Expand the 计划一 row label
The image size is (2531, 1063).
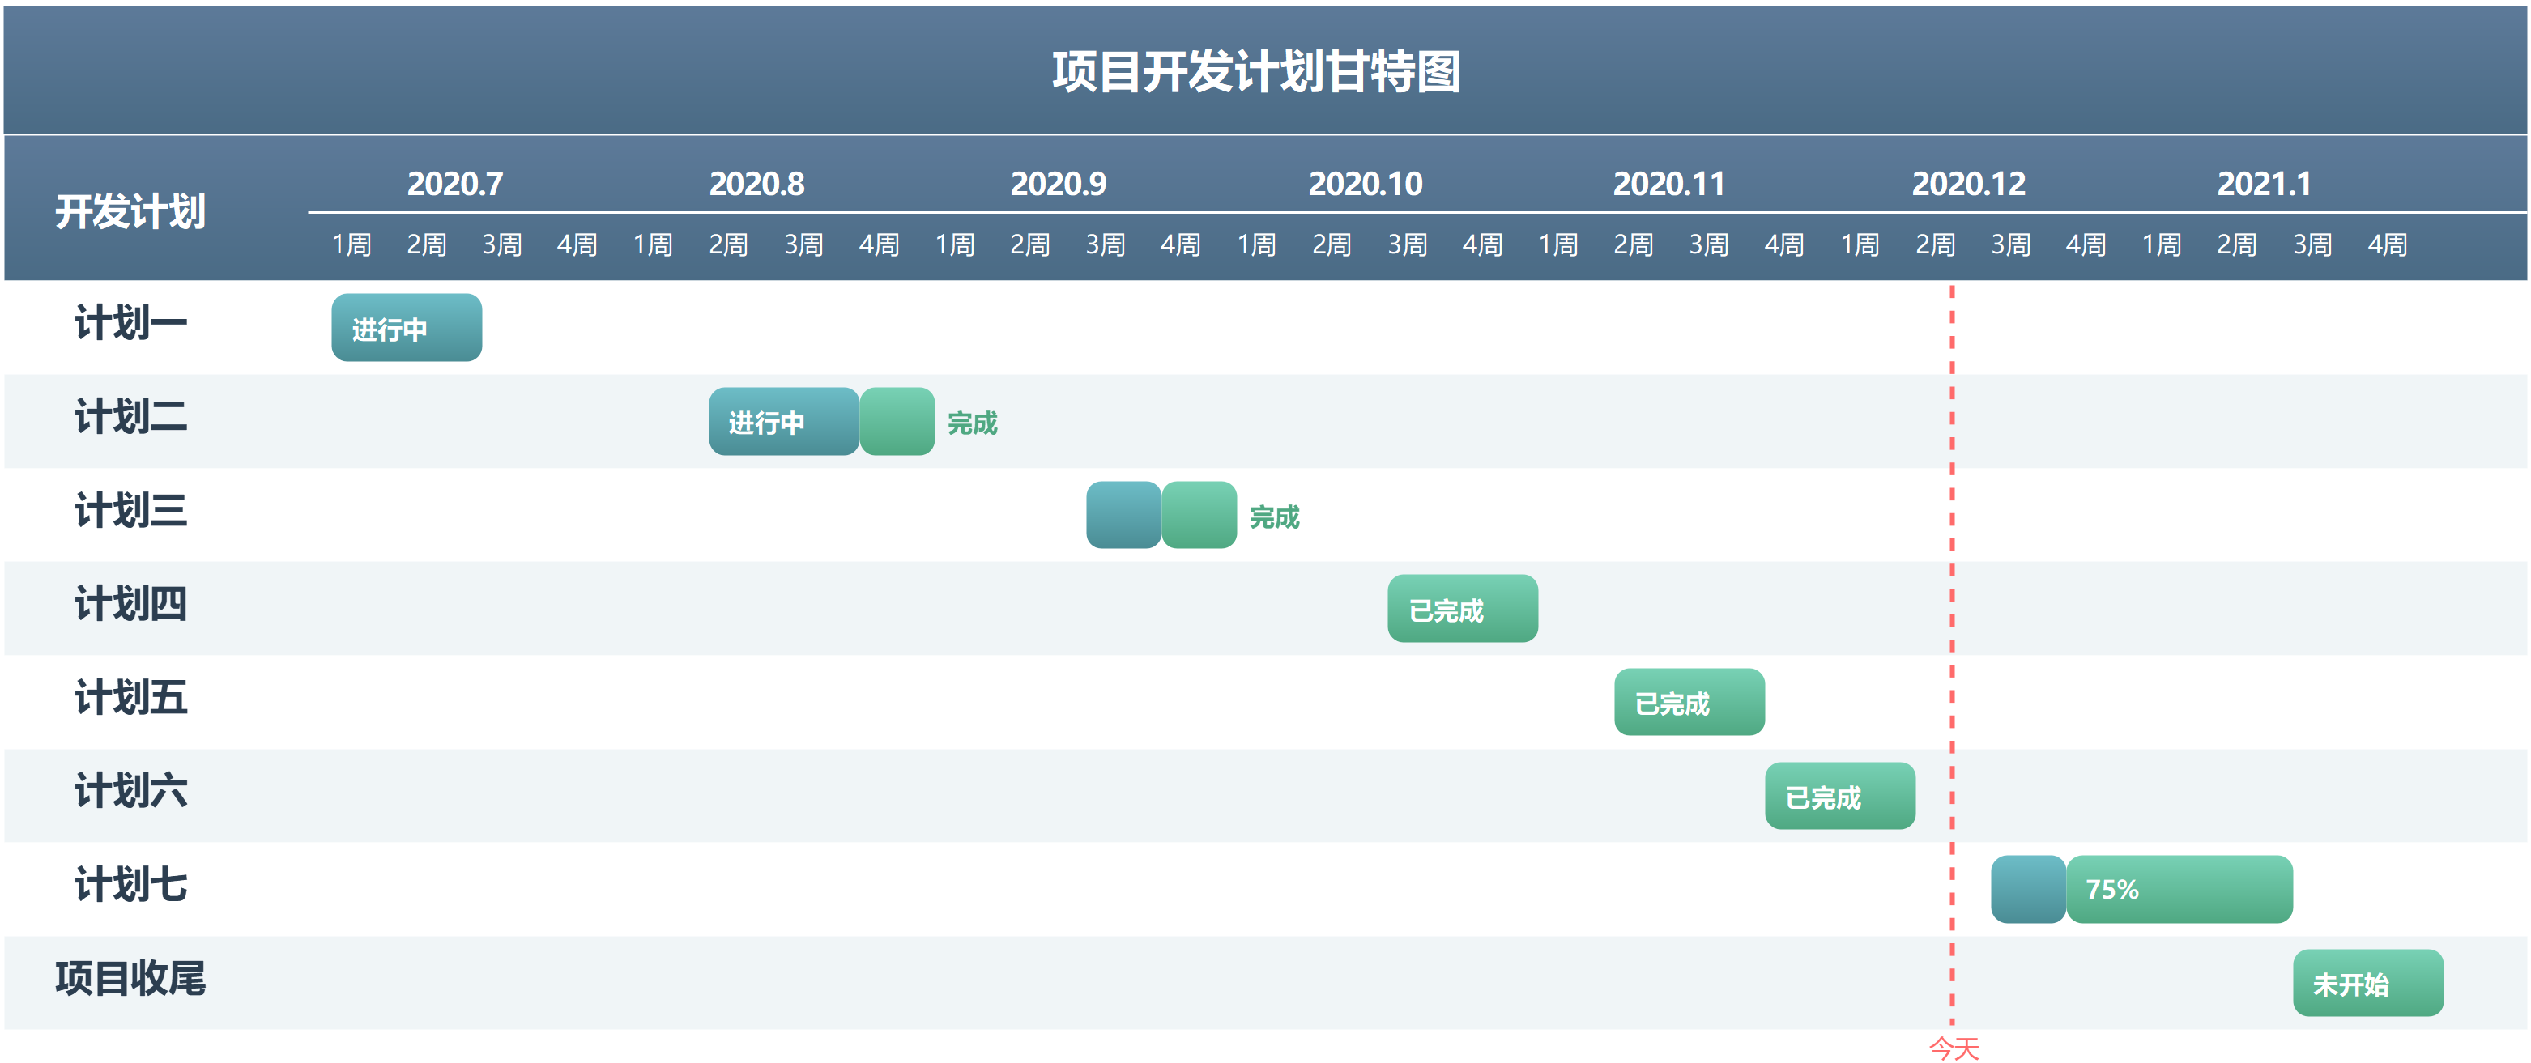click(x=129, y=322)
